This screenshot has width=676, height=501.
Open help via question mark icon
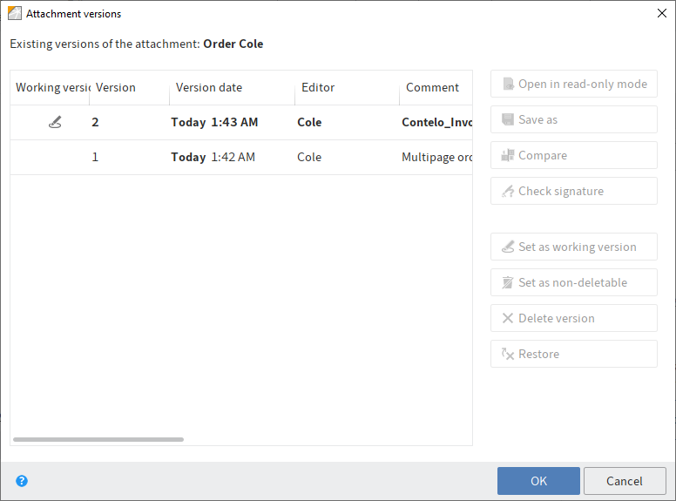tap(22, 481)
